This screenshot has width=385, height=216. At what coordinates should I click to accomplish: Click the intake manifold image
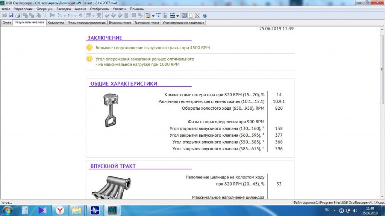point(111,187)
